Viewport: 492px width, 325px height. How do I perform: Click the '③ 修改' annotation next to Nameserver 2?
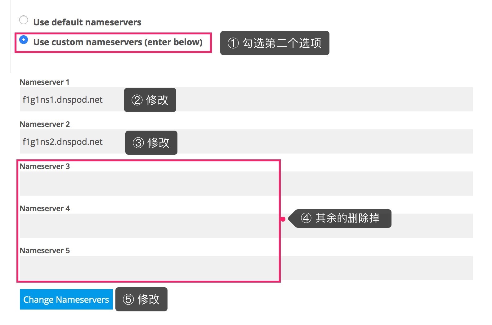click(x=151, y=142)
